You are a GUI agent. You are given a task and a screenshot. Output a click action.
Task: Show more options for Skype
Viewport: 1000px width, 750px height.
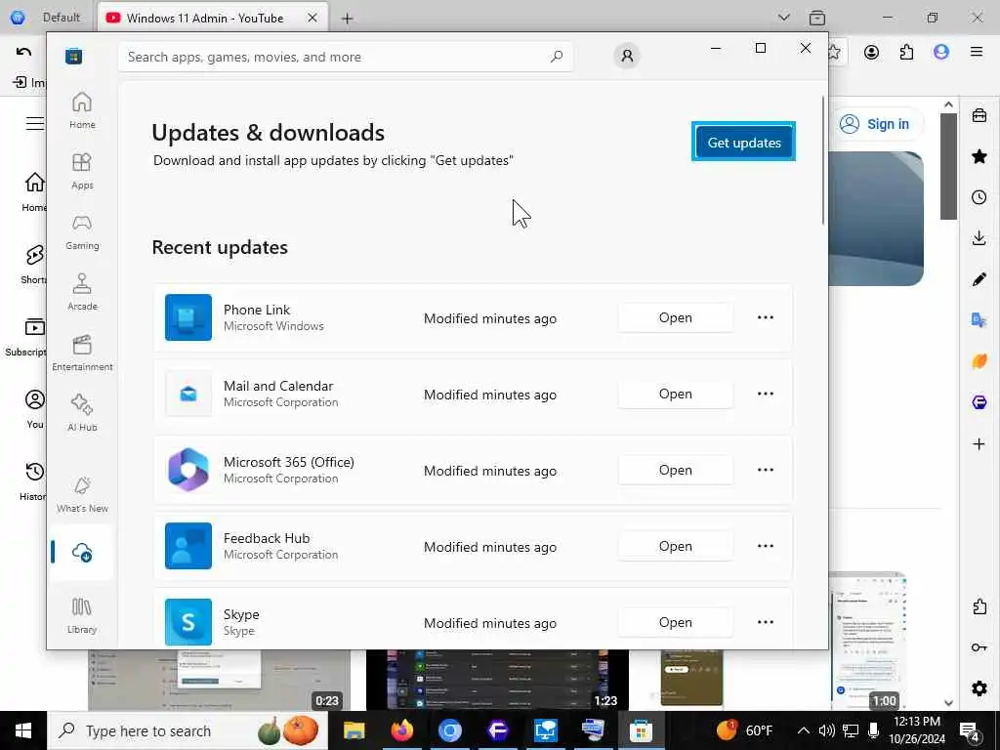766,622
